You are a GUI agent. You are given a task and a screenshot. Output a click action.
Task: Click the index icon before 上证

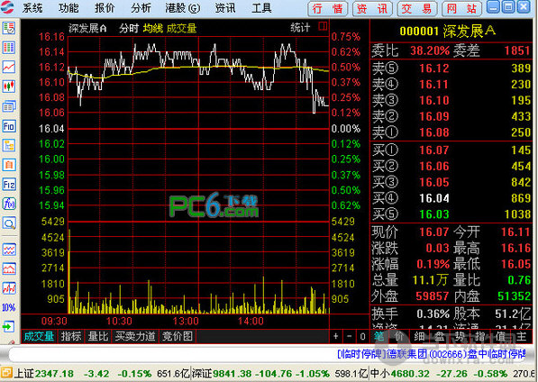pyautogui.click(x=6, y=373)
